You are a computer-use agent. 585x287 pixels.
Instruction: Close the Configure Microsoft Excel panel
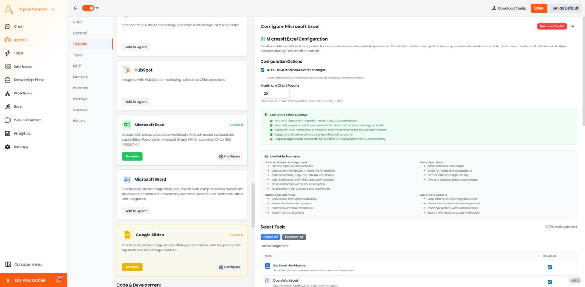point(573,26)
